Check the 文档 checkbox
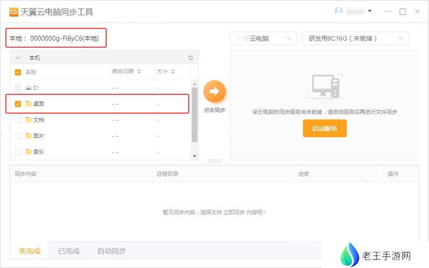This screenshot has height=268, width=429. point(18,120)
